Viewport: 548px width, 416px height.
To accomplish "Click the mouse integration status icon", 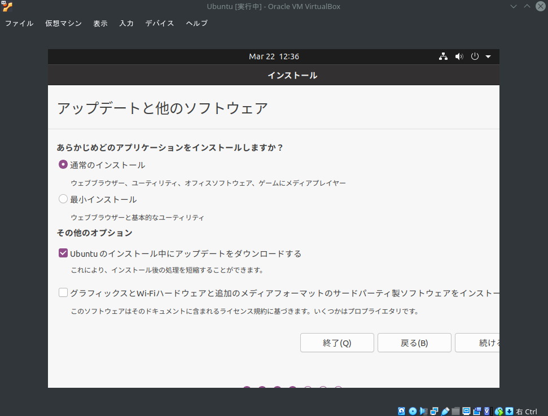I will pos(499,411).
